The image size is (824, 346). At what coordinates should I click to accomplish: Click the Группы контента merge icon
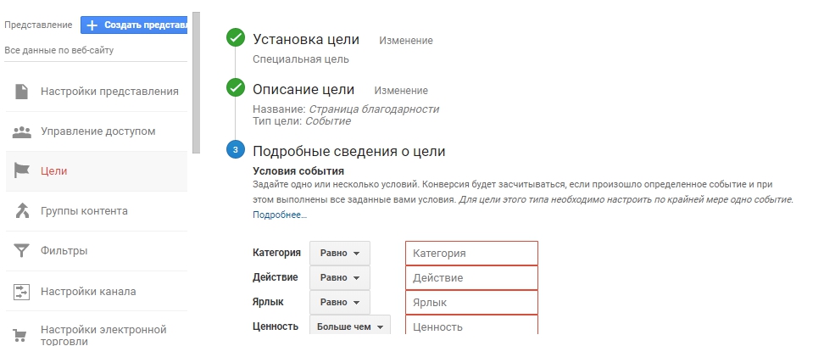[22, 211]
